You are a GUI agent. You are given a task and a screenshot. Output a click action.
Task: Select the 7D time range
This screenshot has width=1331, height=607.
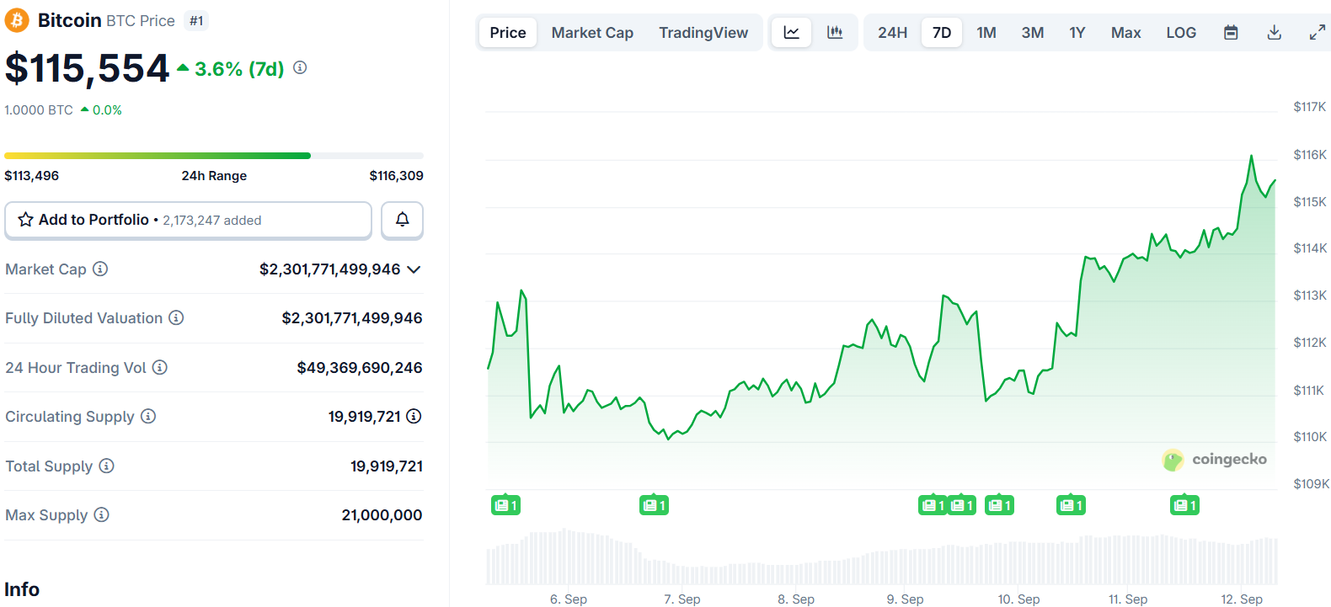click(942, 33)
